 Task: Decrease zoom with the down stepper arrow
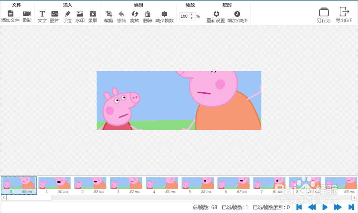[192, 18]
